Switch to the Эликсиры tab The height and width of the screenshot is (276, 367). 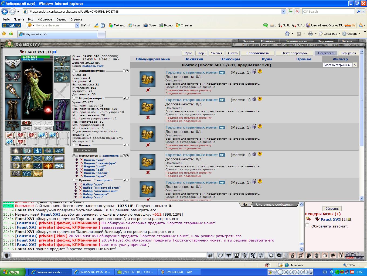(230, 59)
